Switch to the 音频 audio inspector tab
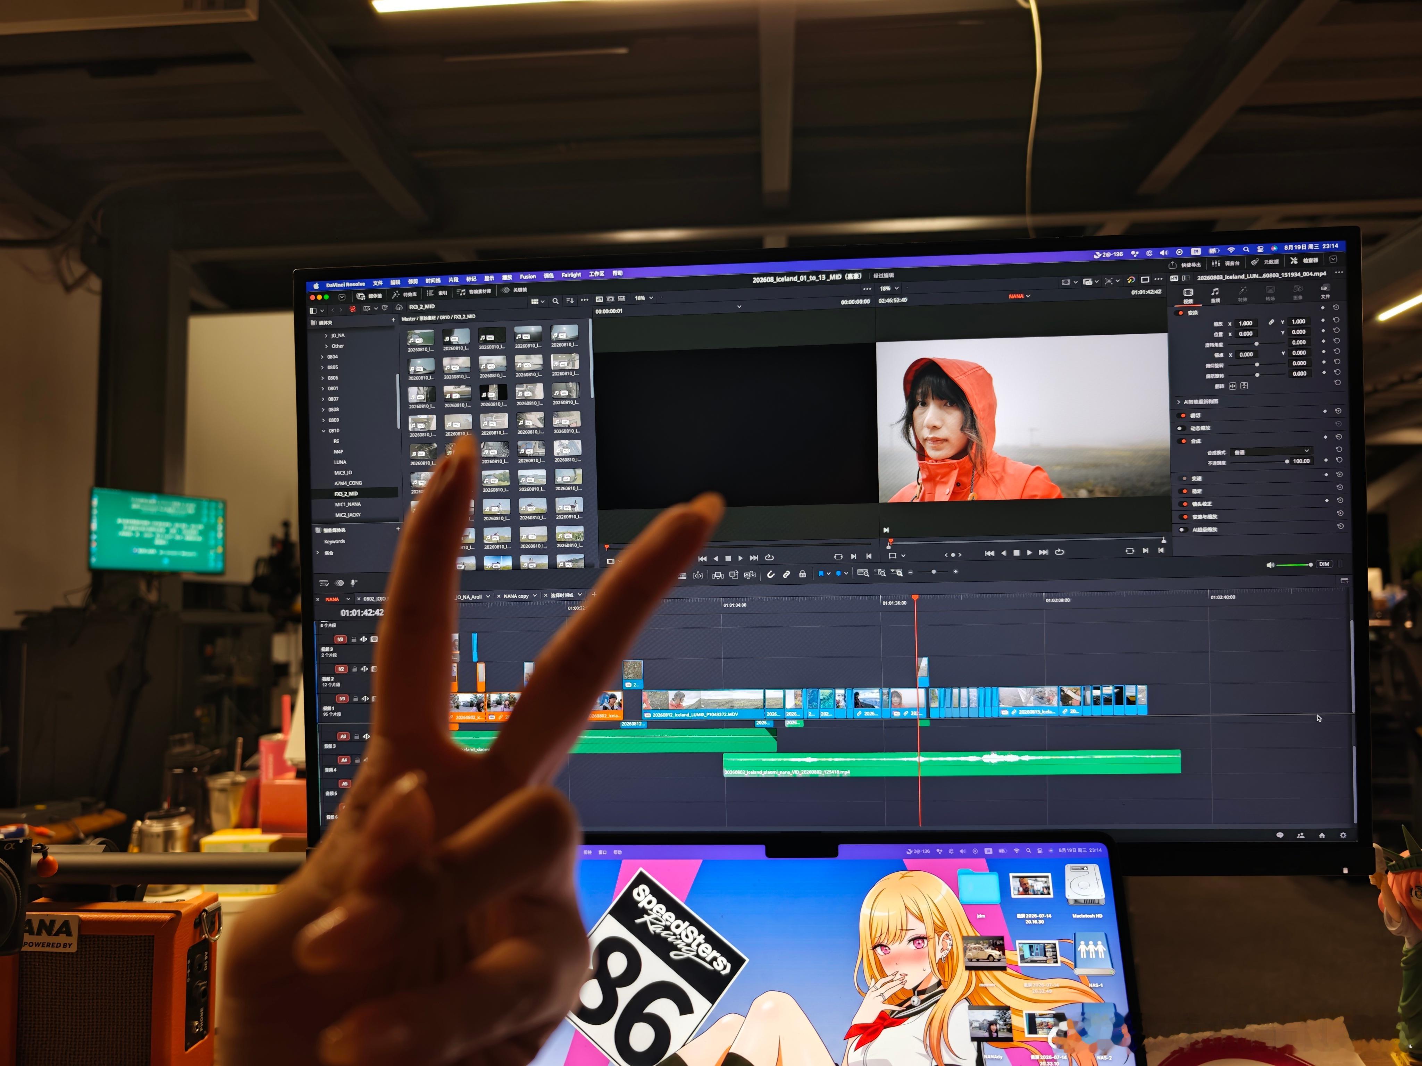The image size is (1422, 1066). 1215,296
